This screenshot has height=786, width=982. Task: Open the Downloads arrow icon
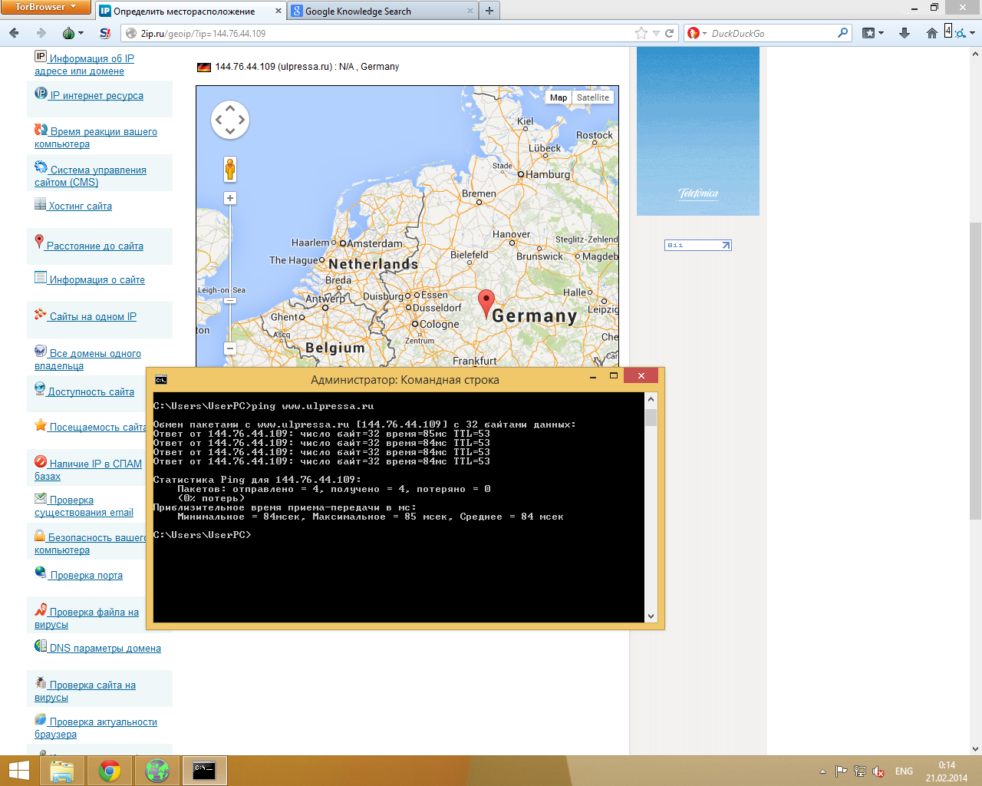[x=905, y=33]
